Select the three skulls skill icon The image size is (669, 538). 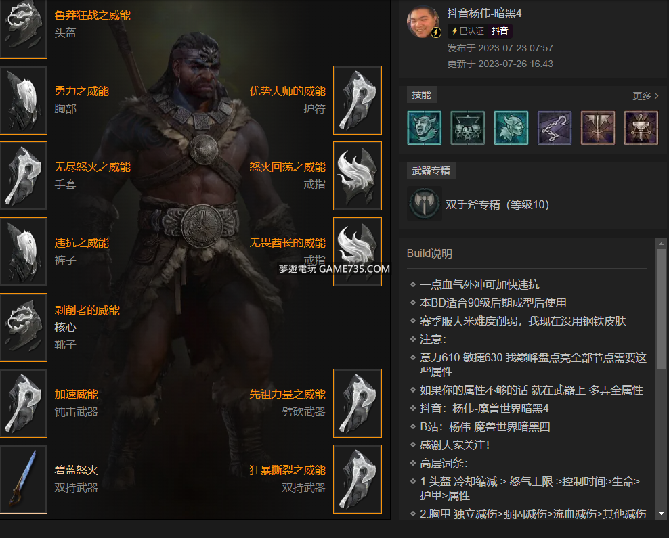coord(468,128)
